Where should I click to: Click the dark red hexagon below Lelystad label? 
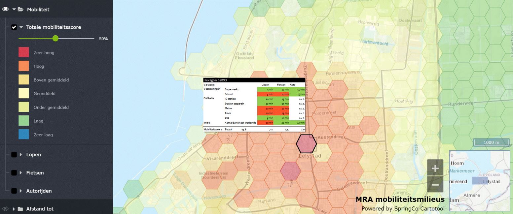click(x=290, y=171)
